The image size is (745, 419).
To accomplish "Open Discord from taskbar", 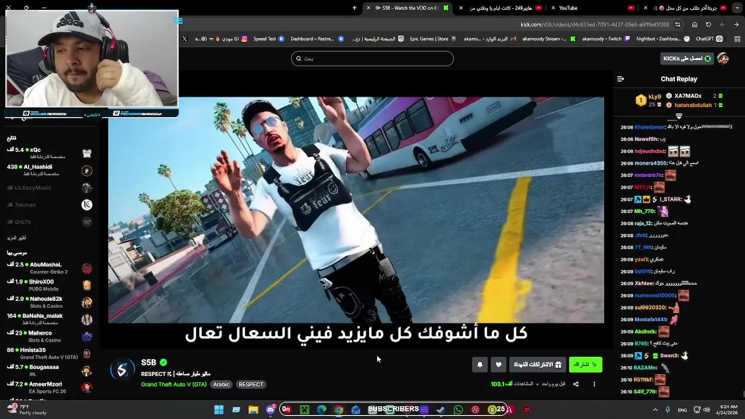I will click(270, 410).
